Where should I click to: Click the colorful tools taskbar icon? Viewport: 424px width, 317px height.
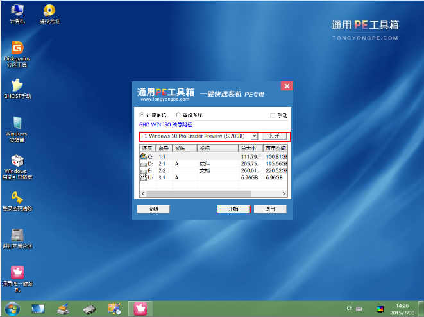(114, 309)
